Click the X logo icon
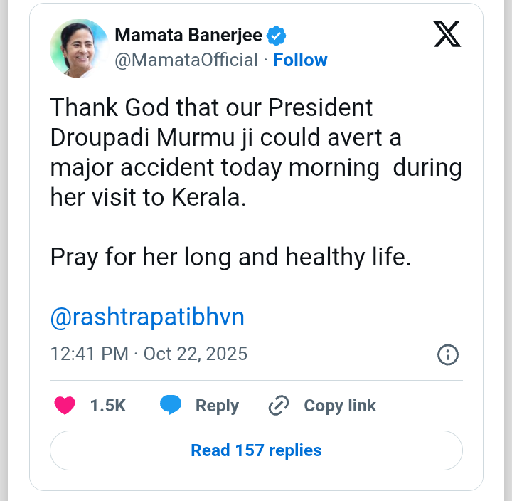The image size is (512, 501). pyautogui.click(x=447, y=35)
